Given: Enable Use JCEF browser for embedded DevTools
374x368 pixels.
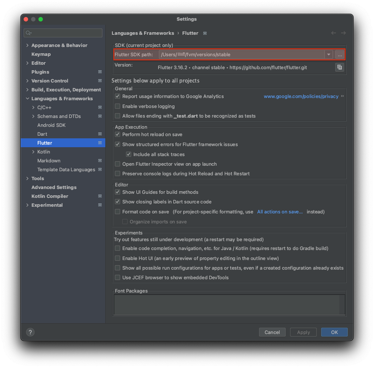Looking at the screenshot, I should pyautogui.click(x=117, y=277).
